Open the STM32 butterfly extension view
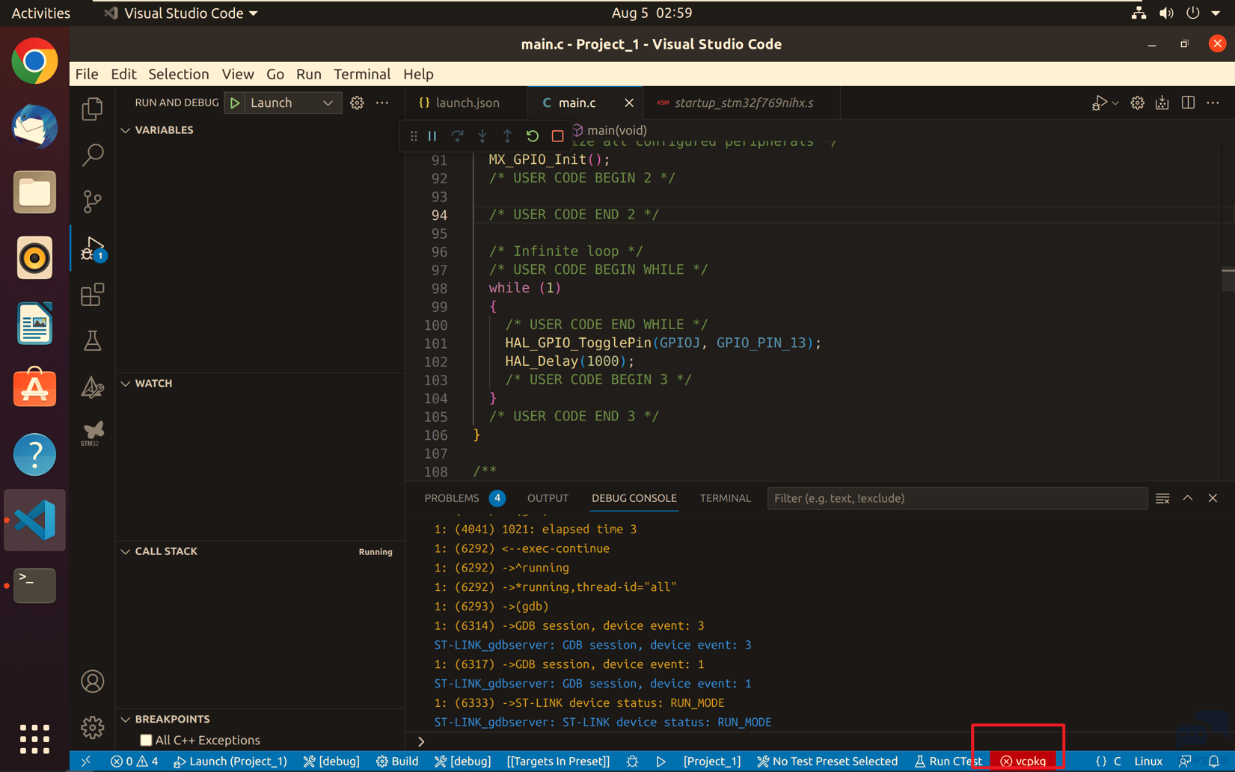Viewport: 1235px width, 772px height. [92, 433]
